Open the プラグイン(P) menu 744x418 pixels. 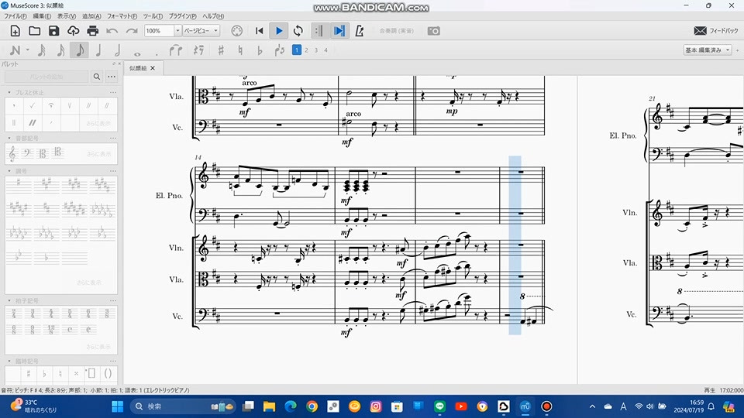tap(183, 16)
